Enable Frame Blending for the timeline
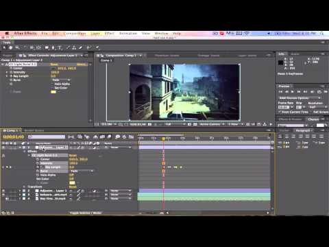The width and height of the screenshot is (329, 247). click(102, 137)
